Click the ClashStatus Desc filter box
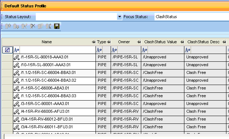229x139 pixels. coord(208,50)
